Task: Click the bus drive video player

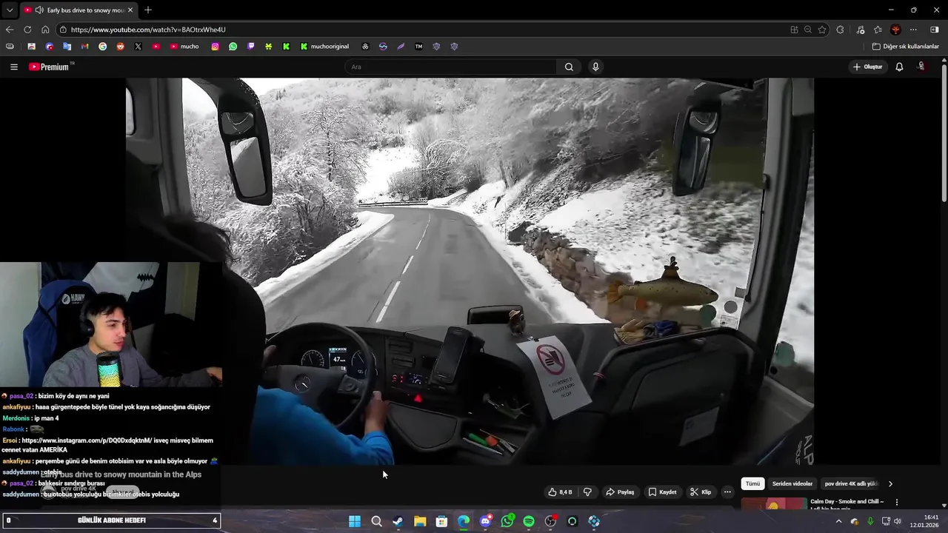Action: pyautogui.click(x=470, y=271)
